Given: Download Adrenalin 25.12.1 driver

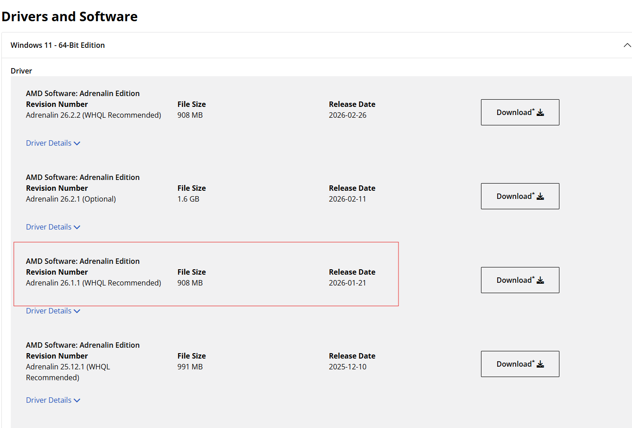Looking at the screenshot, I should point(520,364).
